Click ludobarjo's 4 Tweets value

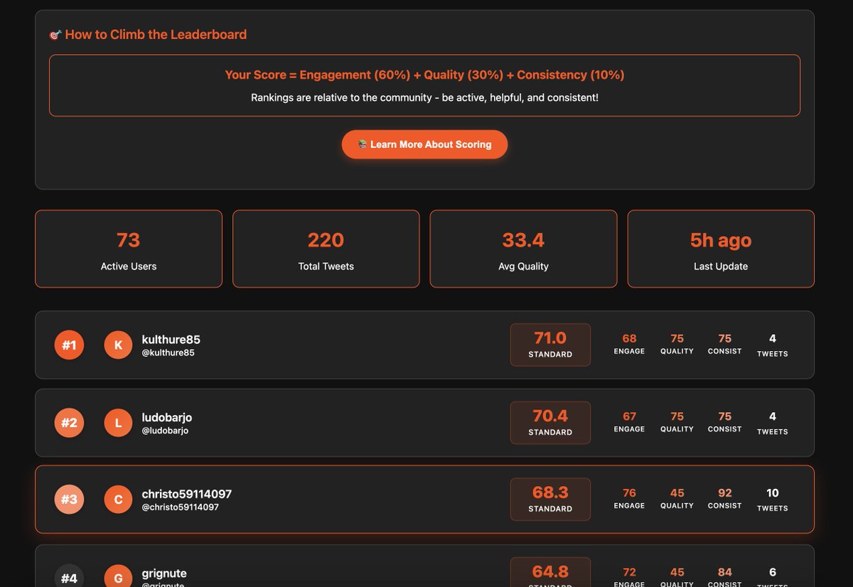point(773,416)
